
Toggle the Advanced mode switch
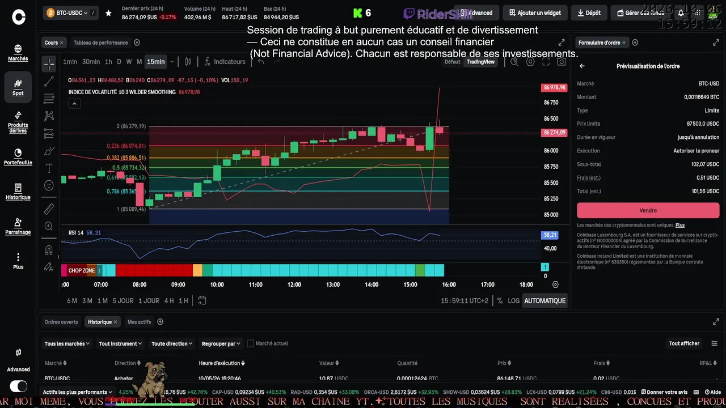18,386
